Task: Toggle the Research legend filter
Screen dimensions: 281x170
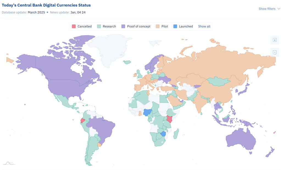Action: (x=106, y=26)
